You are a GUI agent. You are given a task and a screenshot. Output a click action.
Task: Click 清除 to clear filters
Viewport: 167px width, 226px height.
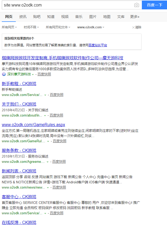tap(137, 27)
